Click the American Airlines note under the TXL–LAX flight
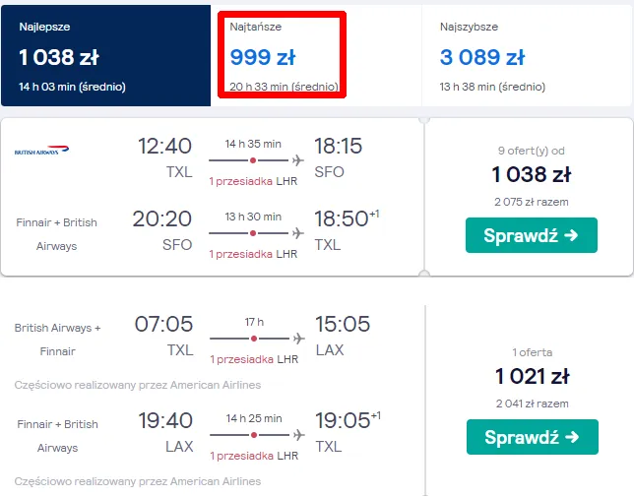 click(x=138, y=385)
